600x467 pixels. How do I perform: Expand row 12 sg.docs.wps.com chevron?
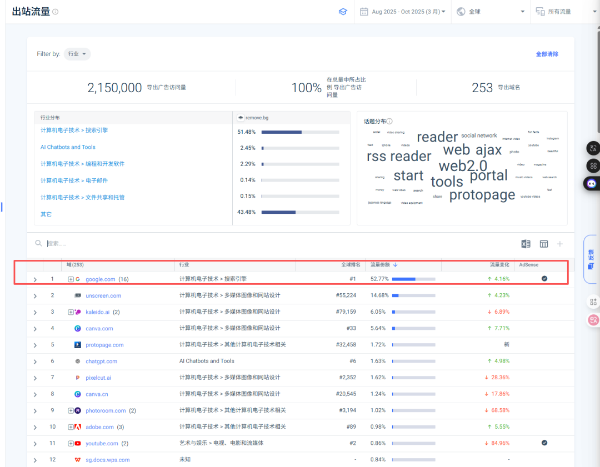click(35, 460)
